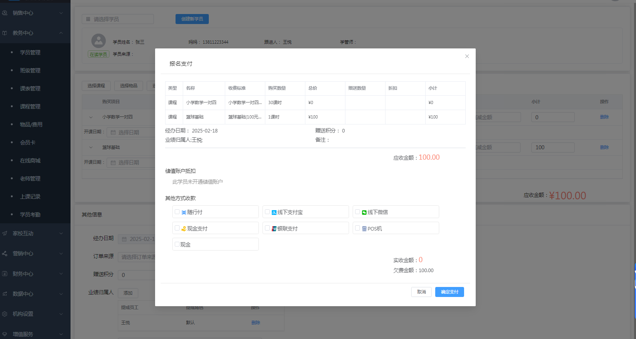This screenshot has width=636, height=339.
Task: Click the 家校互动 paper-plane icon
Action: pyautogui.click(x=5, y=233)
